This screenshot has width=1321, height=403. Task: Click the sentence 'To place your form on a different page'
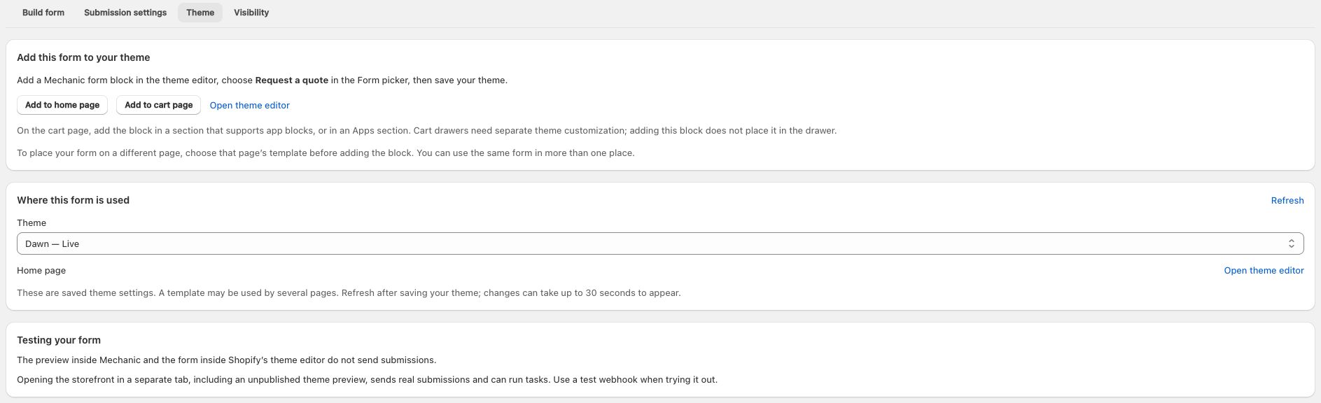[x=326, y=153]
